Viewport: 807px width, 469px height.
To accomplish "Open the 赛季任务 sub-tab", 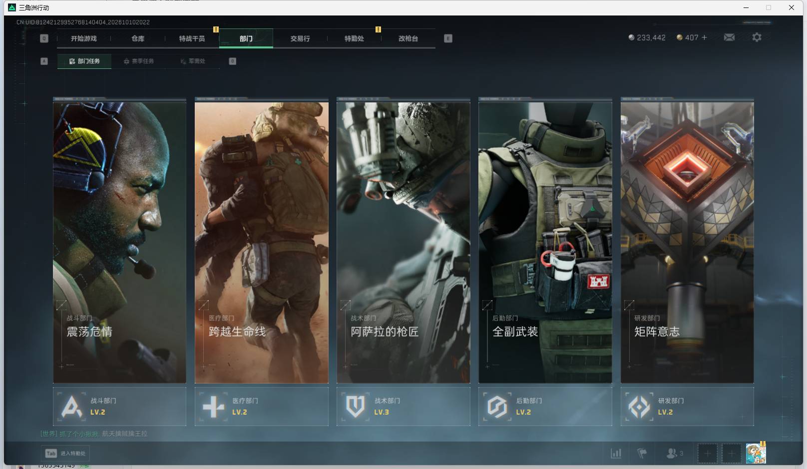I will [139, 61].
